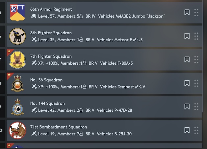This screenshot has height=149, width=207.
Task: Click bookmark icon for No. 144 Squadron
Action: click(x=187, y=107)
